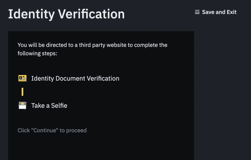Click the Identity Verification page heading
The image size is (251, 160).
point(66,14)
